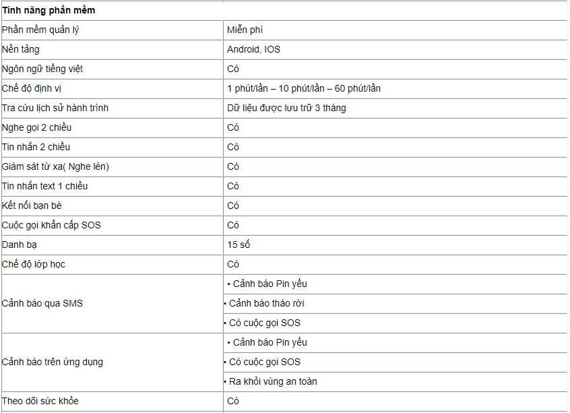The width and height of the screenshot is (570, 413).
Task: Select the "Phần mềm quản lý" row label
Action: [x=40, y=30]
